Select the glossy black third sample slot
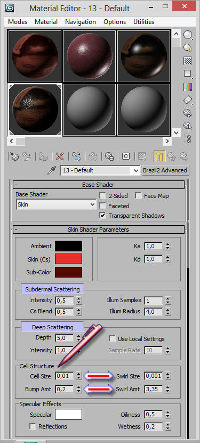The image size is (200, 443). (143, 56)
